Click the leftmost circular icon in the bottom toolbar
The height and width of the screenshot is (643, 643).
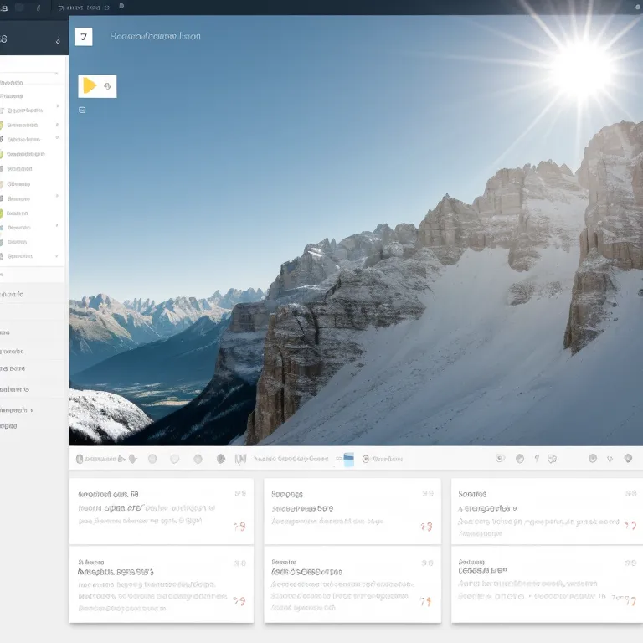tap(80, 459)
